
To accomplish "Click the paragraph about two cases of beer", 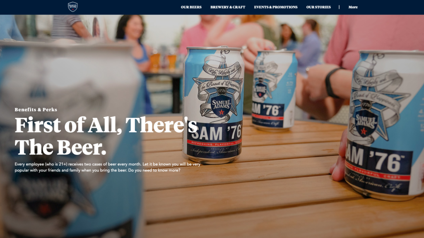I will coord(108,167).
